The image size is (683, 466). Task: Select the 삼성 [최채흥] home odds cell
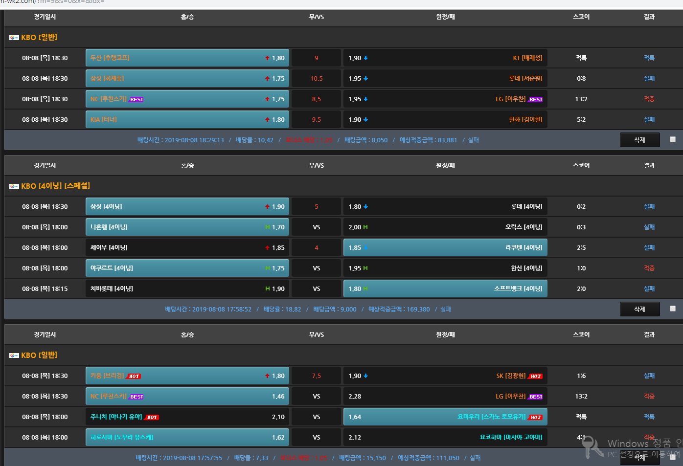point(187,79)
